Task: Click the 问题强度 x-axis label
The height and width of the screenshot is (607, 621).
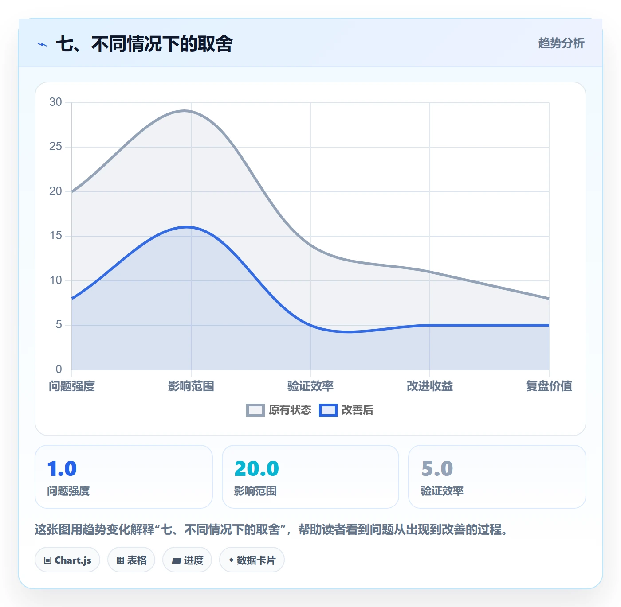Action: pyautogui.click(x=72, y=386)
